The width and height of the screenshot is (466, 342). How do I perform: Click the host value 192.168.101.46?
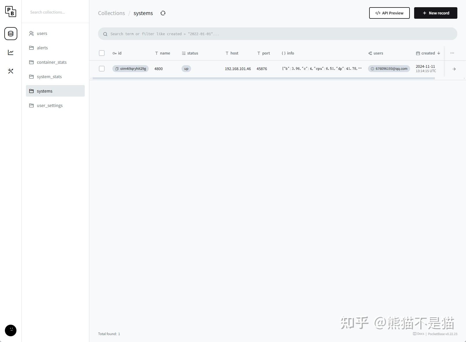pos(238,69)
